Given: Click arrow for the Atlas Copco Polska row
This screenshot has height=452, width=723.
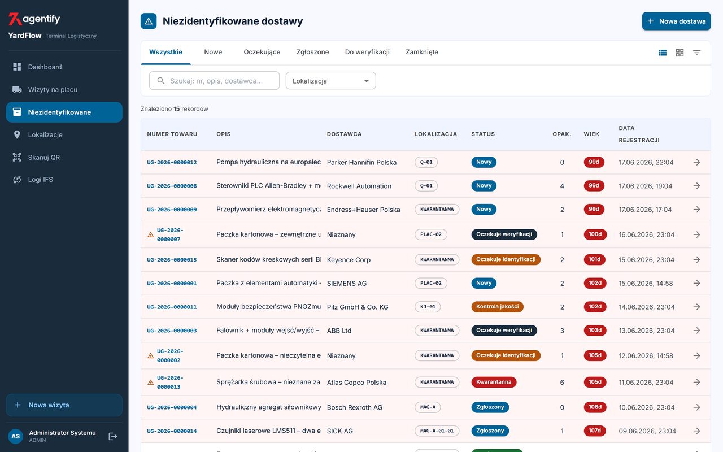Looking at the screenshot, I should click(x=696, y=382).
